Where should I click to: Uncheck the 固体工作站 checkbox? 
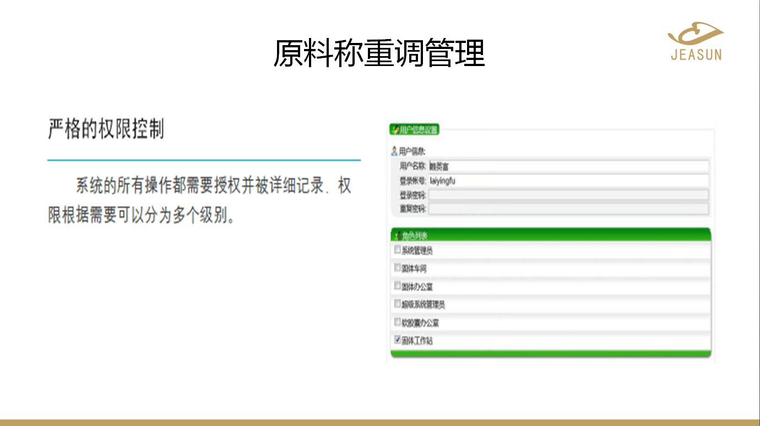[397, 340]
